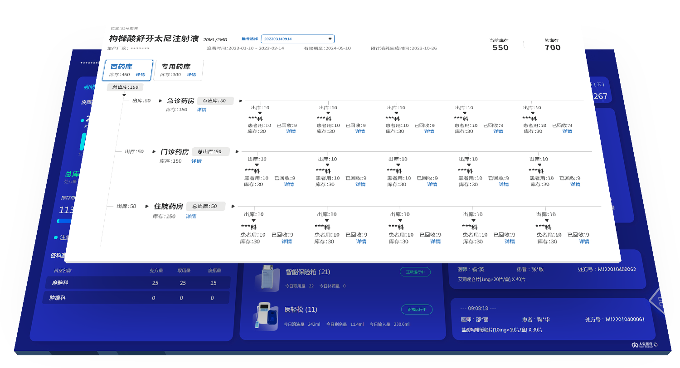Image resolution: width=680 pixels, height=368 pixels.
Task: Click the 09:08:18 timestamp on prescription card
Action: [478, 308]
